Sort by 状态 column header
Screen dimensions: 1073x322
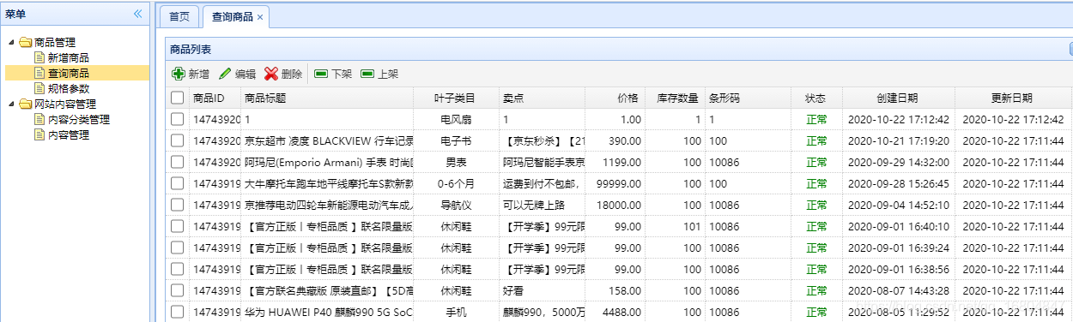[x=816, y=98]
